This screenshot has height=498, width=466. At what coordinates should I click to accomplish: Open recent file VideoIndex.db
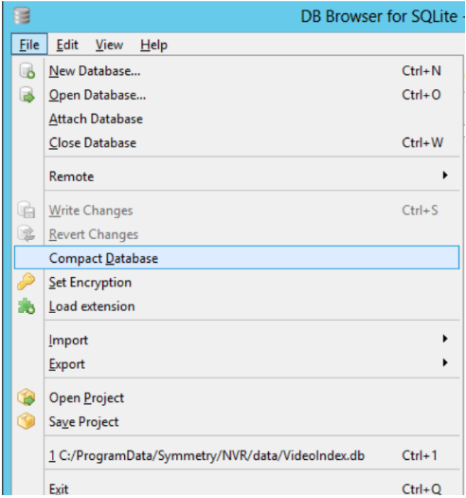pyautogui.click(x=237, y=455)
